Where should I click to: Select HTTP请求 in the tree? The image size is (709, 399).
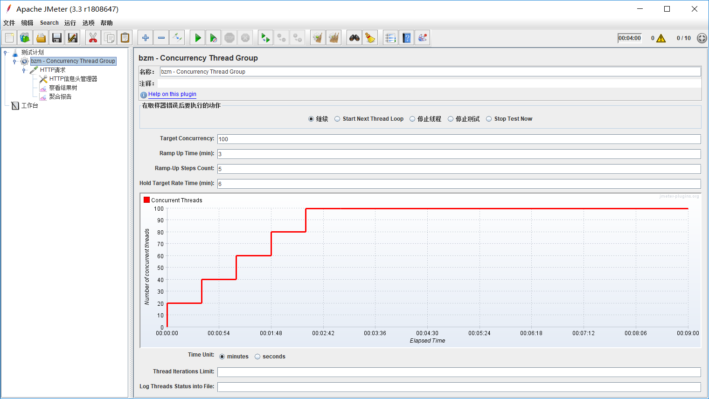52,70
